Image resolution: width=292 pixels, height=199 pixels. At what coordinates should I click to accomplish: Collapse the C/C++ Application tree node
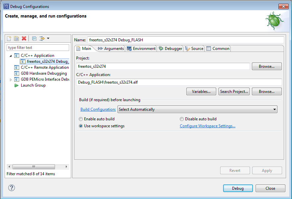point(11,56)
